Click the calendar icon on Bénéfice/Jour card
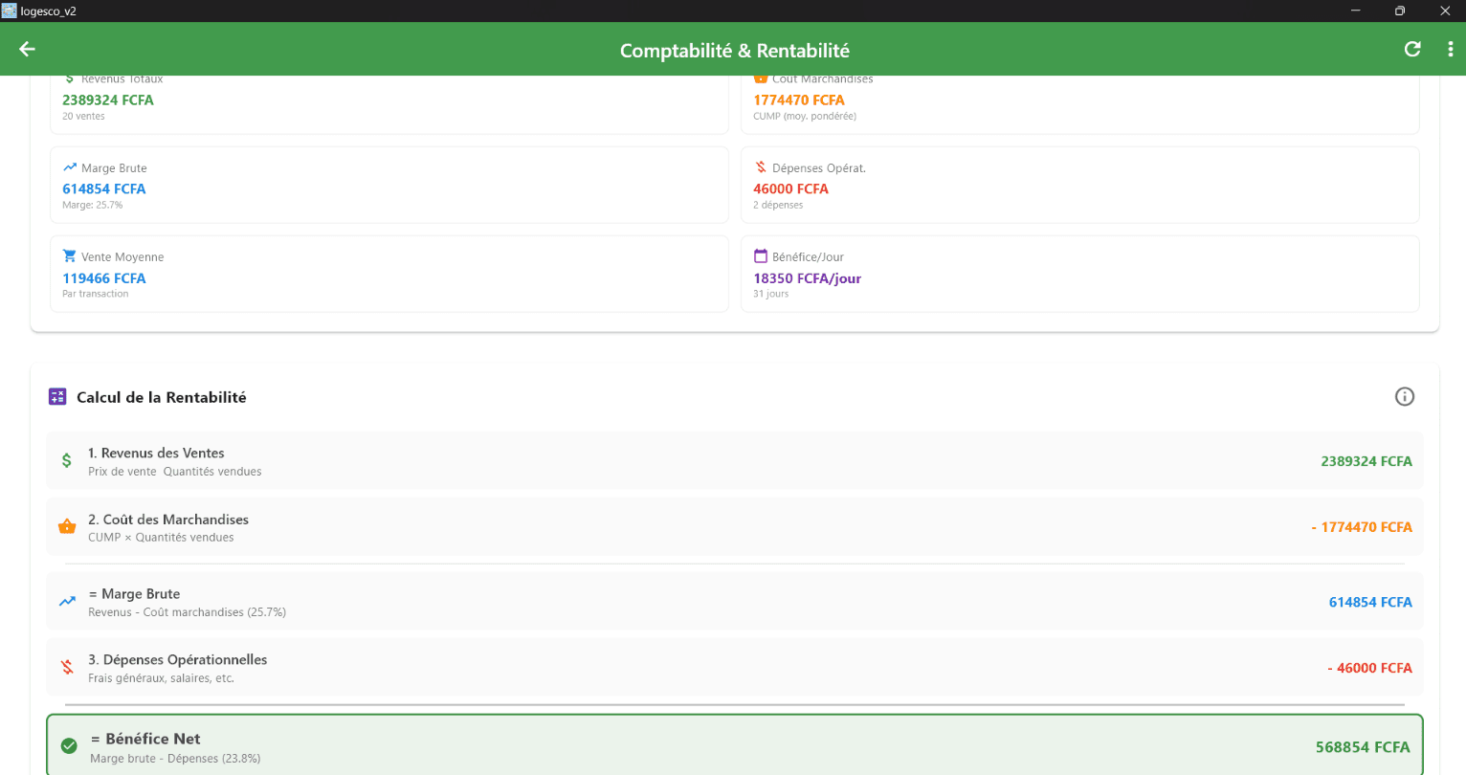 click(761, 256)
